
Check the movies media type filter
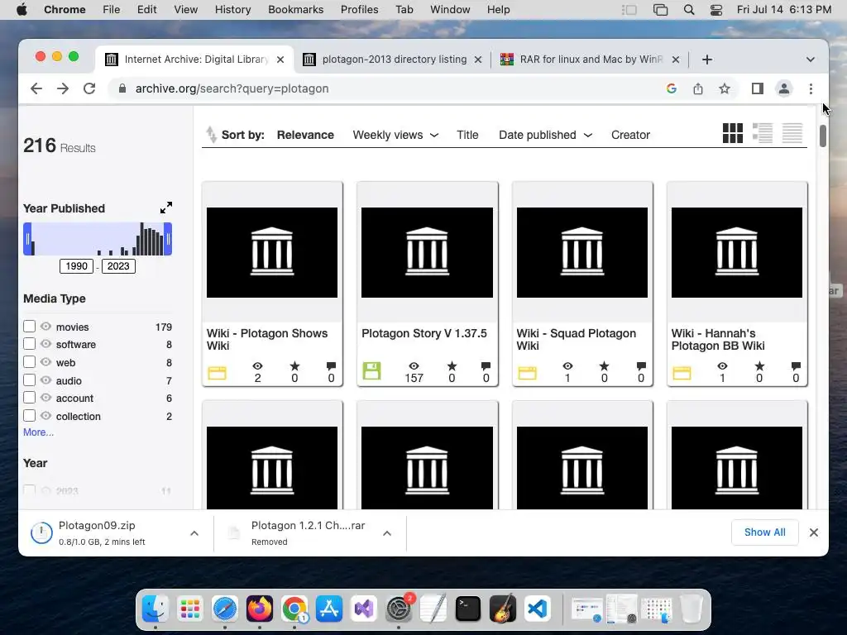[x=29, y=326]
